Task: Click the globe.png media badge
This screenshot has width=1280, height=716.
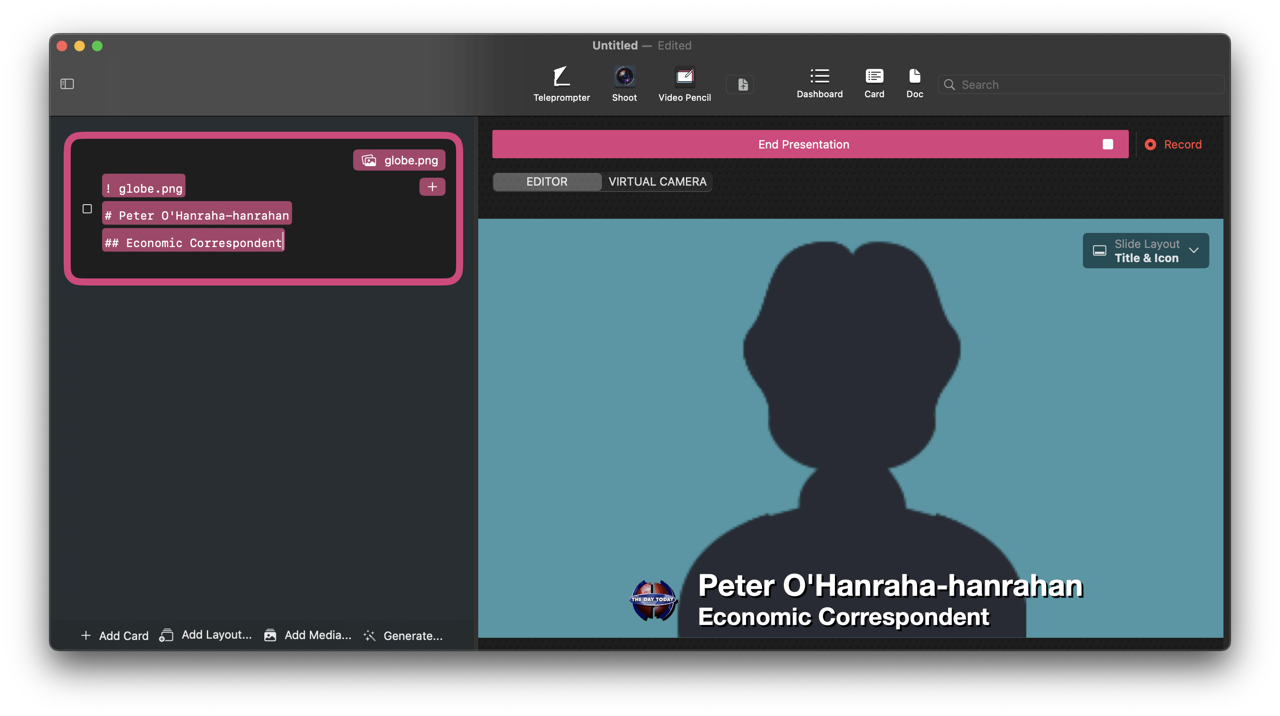Action: click(x=400, y=160)
